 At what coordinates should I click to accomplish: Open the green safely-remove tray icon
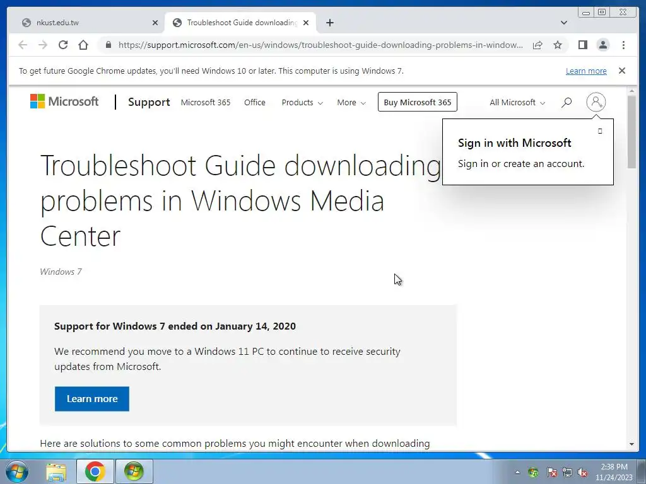(x=534, y=473)
